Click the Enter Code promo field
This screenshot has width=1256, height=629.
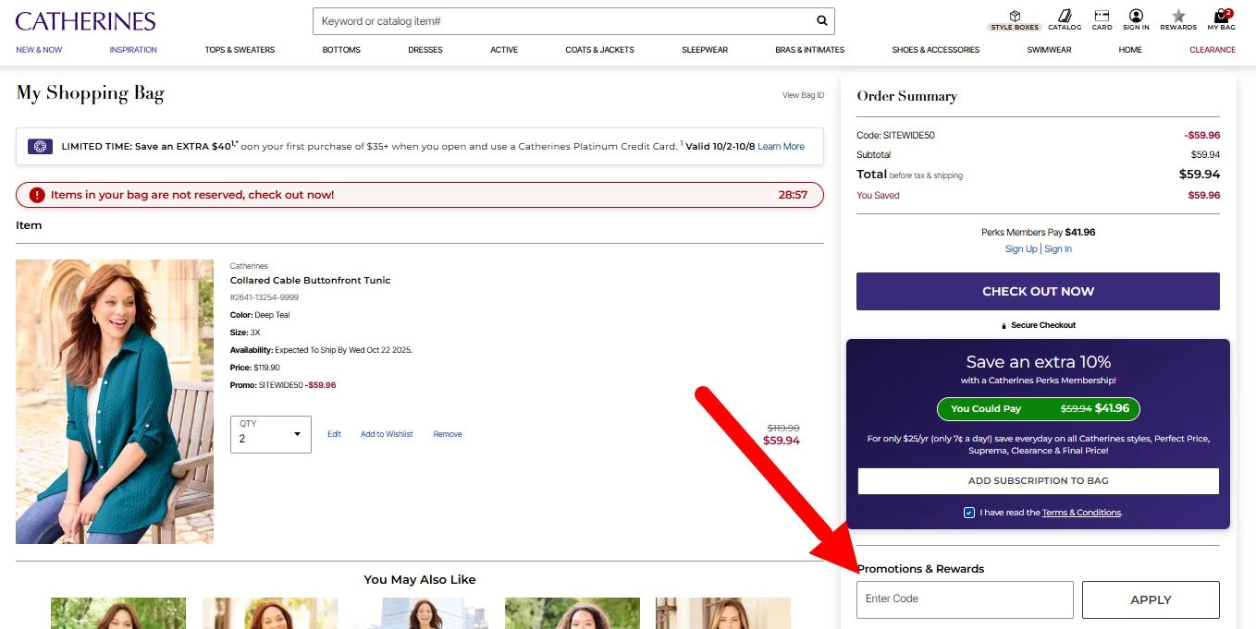pyautogui.click(x=965, y=599)
